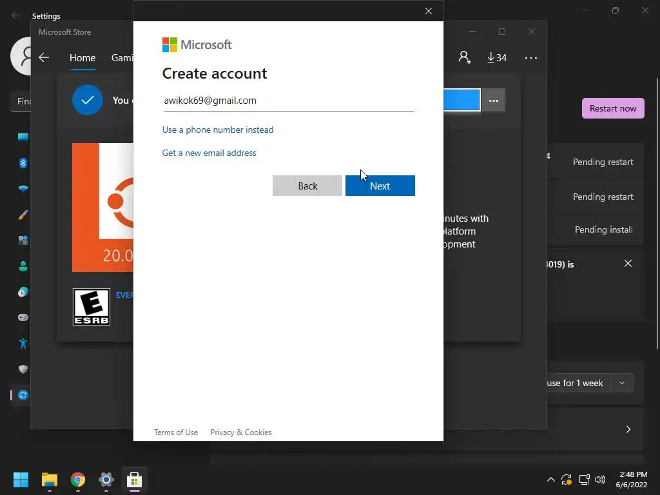Open Windows Update in Settings sidebar
This screenshot has width=660, height=495.
pos(23,395)
